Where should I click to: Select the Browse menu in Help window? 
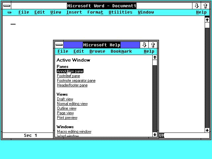97,51
